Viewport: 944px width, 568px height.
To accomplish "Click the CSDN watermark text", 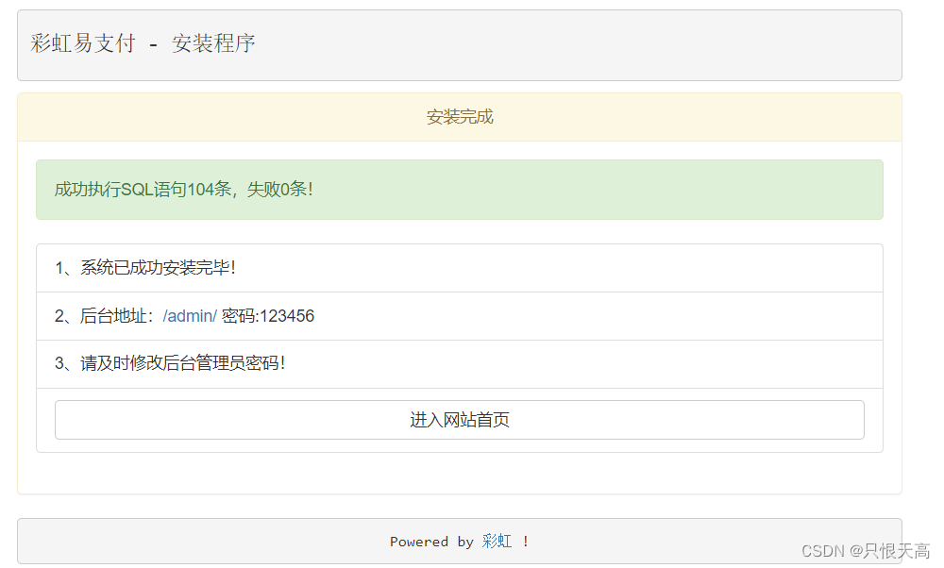I will 821,551.
